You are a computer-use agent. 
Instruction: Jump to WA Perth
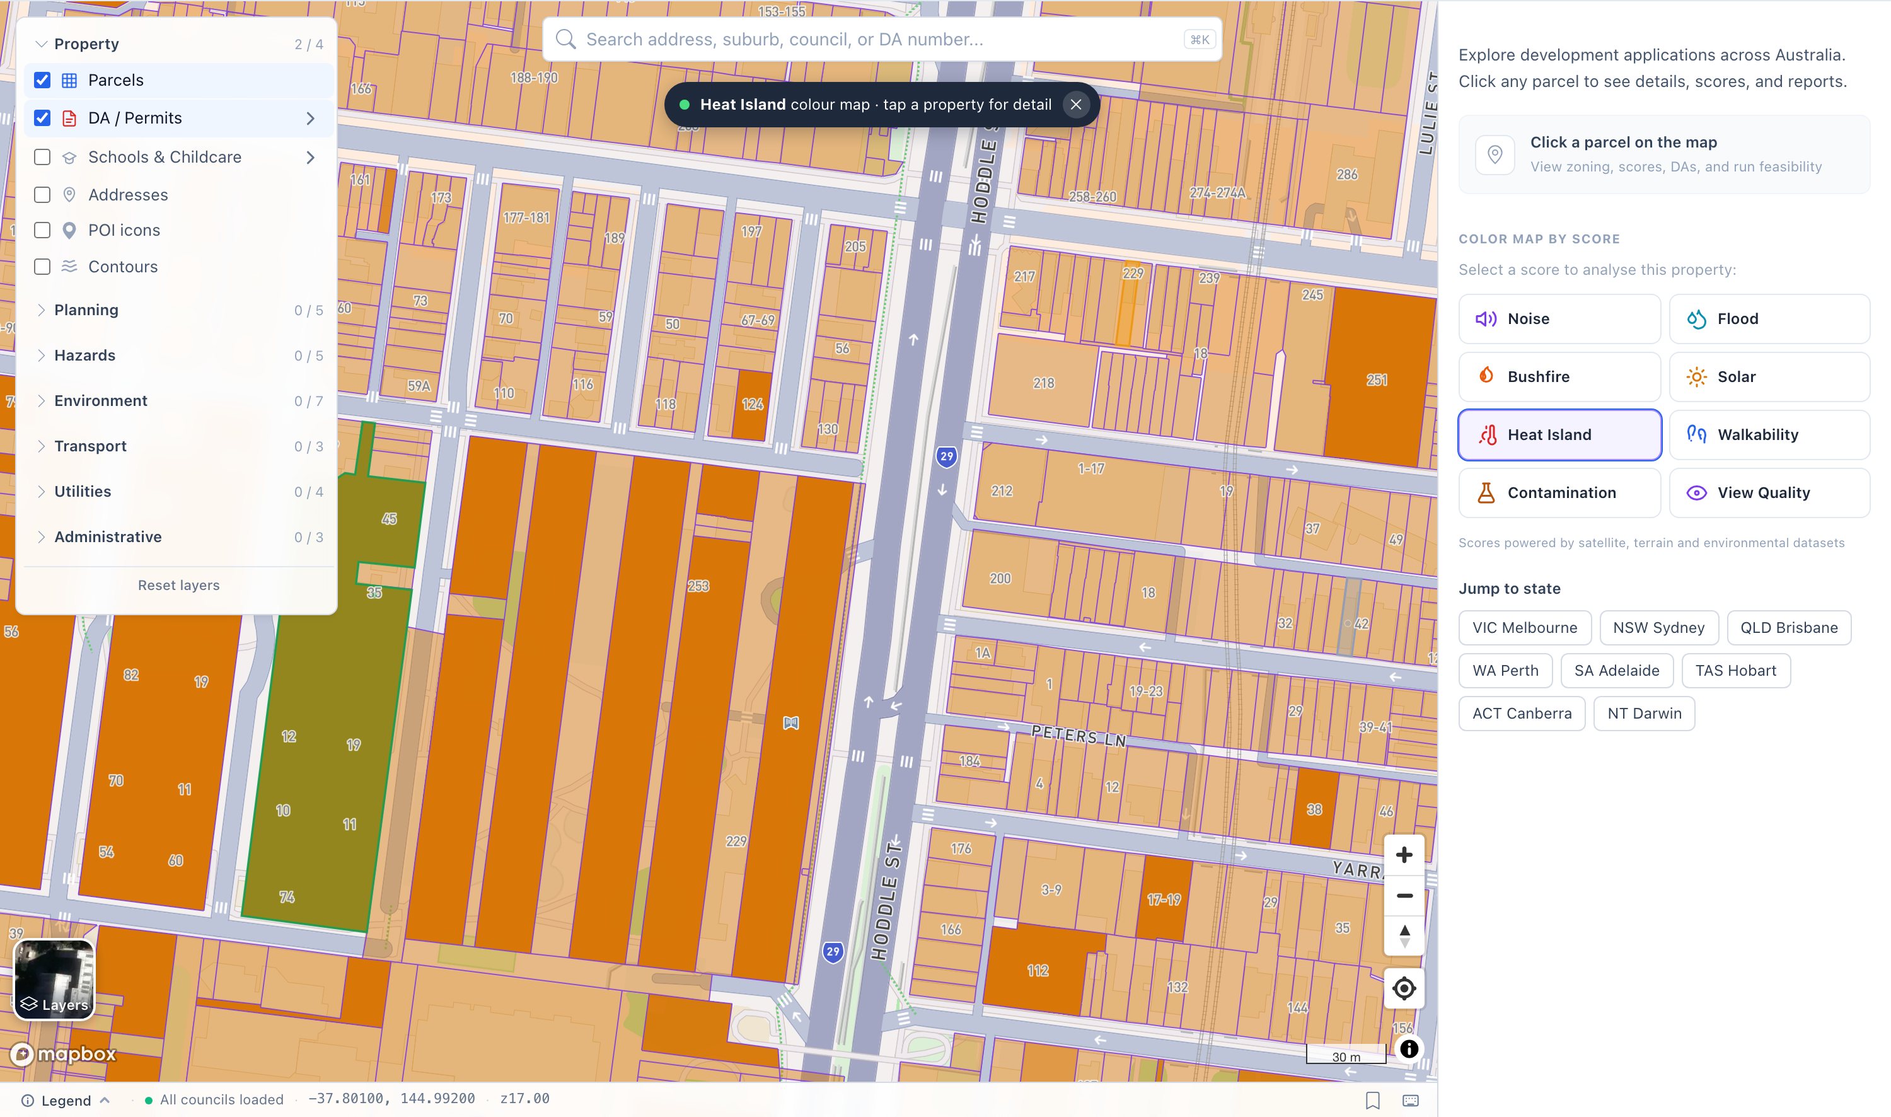pos(1505,671)
